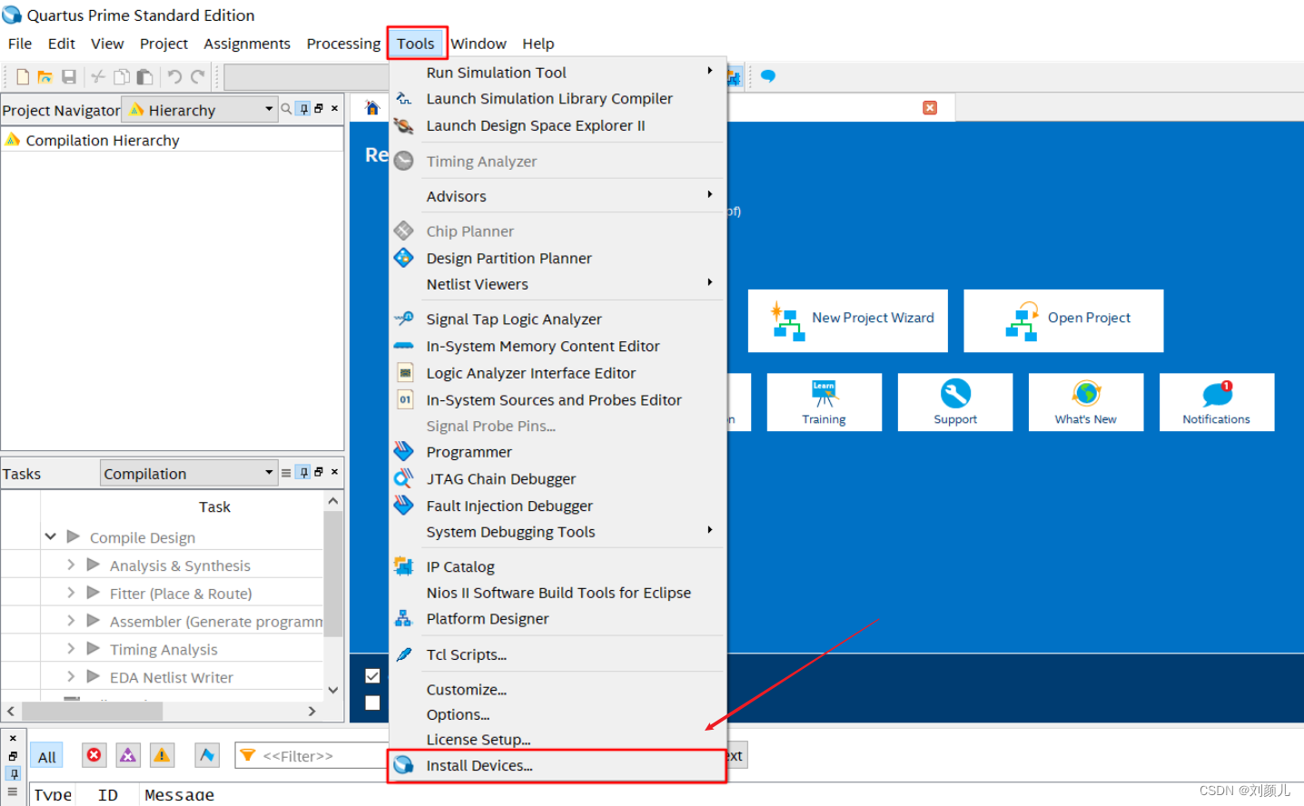Click the Cut toolbar icon
The height and width of the screenshot is (806, 1304).
pos(98,77)
